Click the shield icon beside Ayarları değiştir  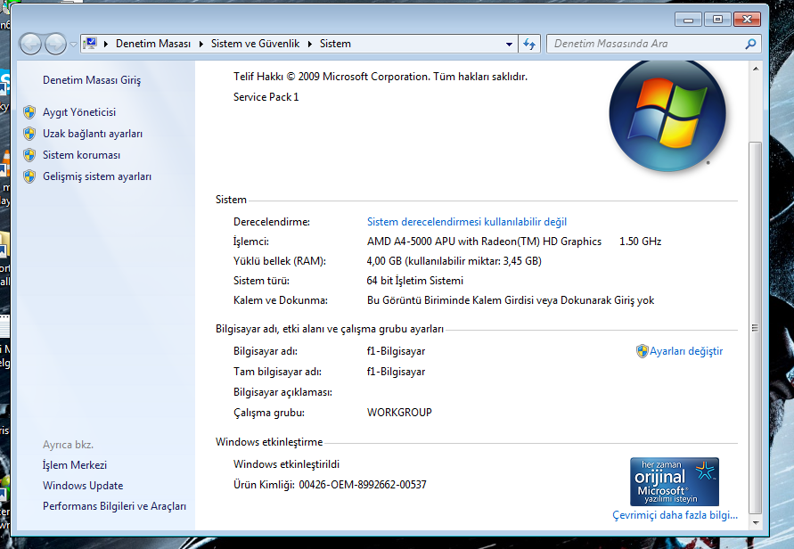pyautogui.click(x=643, y=351)
